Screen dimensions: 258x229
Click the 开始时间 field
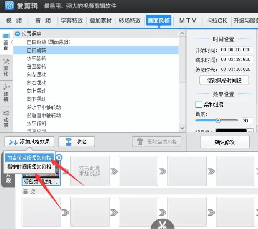[236, 50]
